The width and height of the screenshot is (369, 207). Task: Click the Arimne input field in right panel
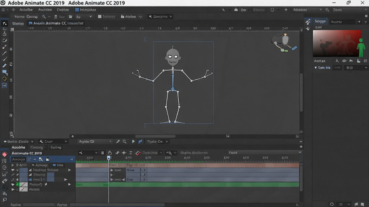click(x=342, y=22)
